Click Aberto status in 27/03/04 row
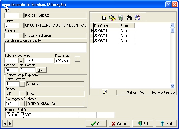Viewport: 179px width, 129px height. point(127,41)
